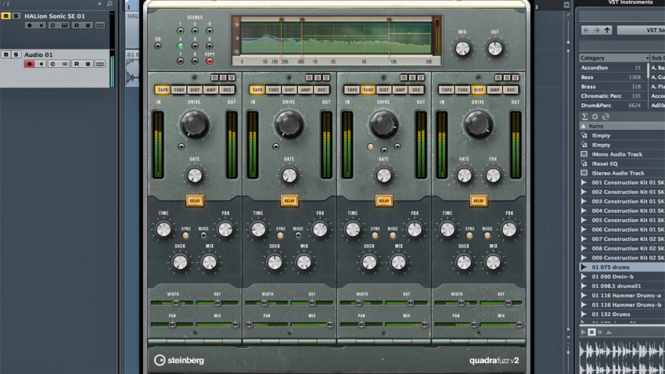Select active Quadrafuzz scene 4
Viewport: 665px width, 374px height.
(x=180, y=46)
